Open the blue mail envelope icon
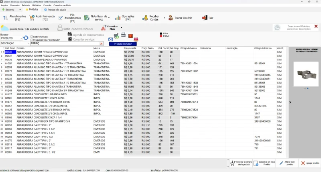 [x=111, y=39]
